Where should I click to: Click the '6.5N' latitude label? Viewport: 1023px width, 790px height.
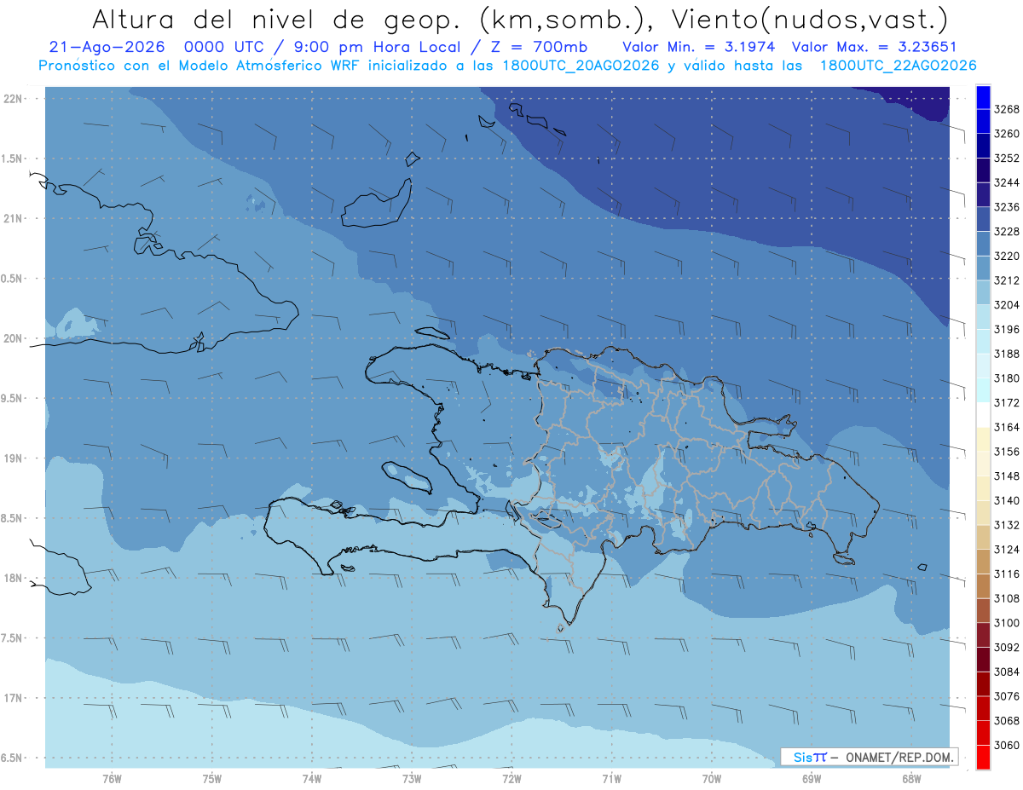tap(12, 758)
